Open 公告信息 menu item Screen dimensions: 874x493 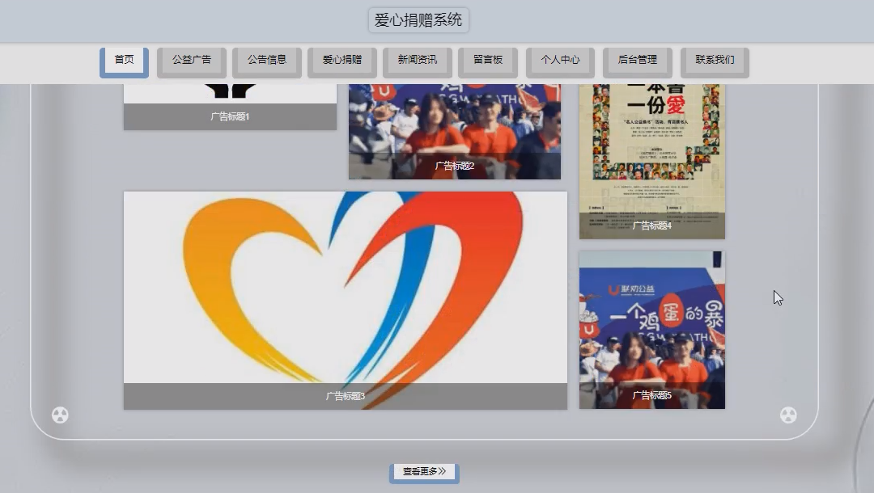point(267,62)
